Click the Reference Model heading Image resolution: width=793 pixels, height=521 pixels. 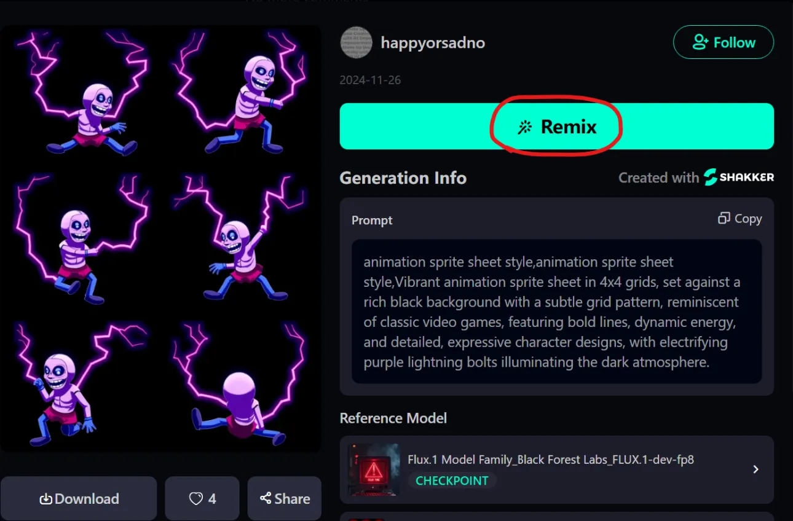(x=393, y=418)
